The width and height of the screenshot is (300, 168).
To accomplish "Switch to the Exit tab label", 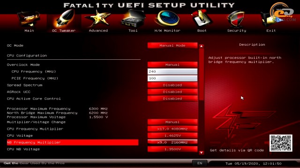I will [x=271, y=31].
